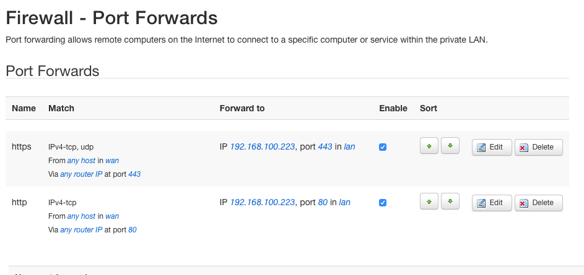Click the wan zone link under https
Viewport: 584px width, 275px height.
pos(112,161)
